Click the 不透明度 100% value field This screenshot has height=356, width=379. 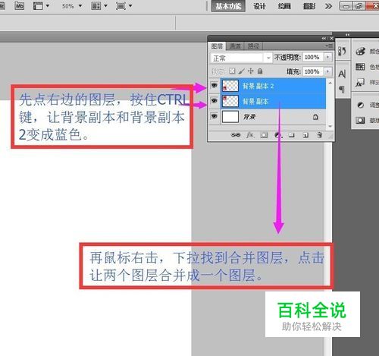313,57
